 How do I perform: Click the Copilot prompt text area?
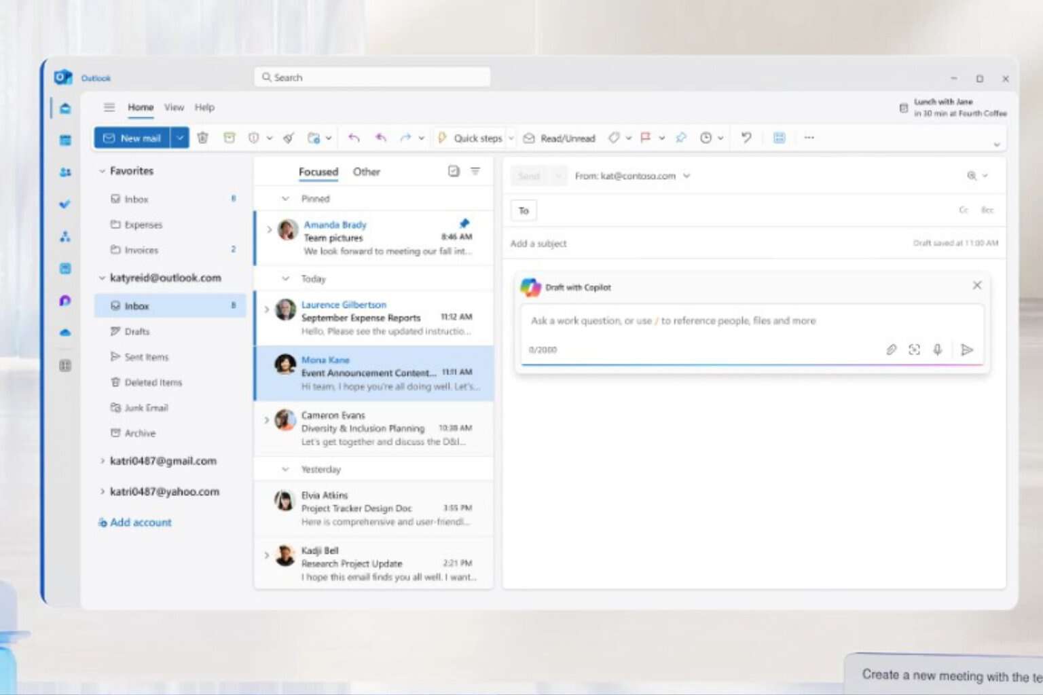click(752, 321)
